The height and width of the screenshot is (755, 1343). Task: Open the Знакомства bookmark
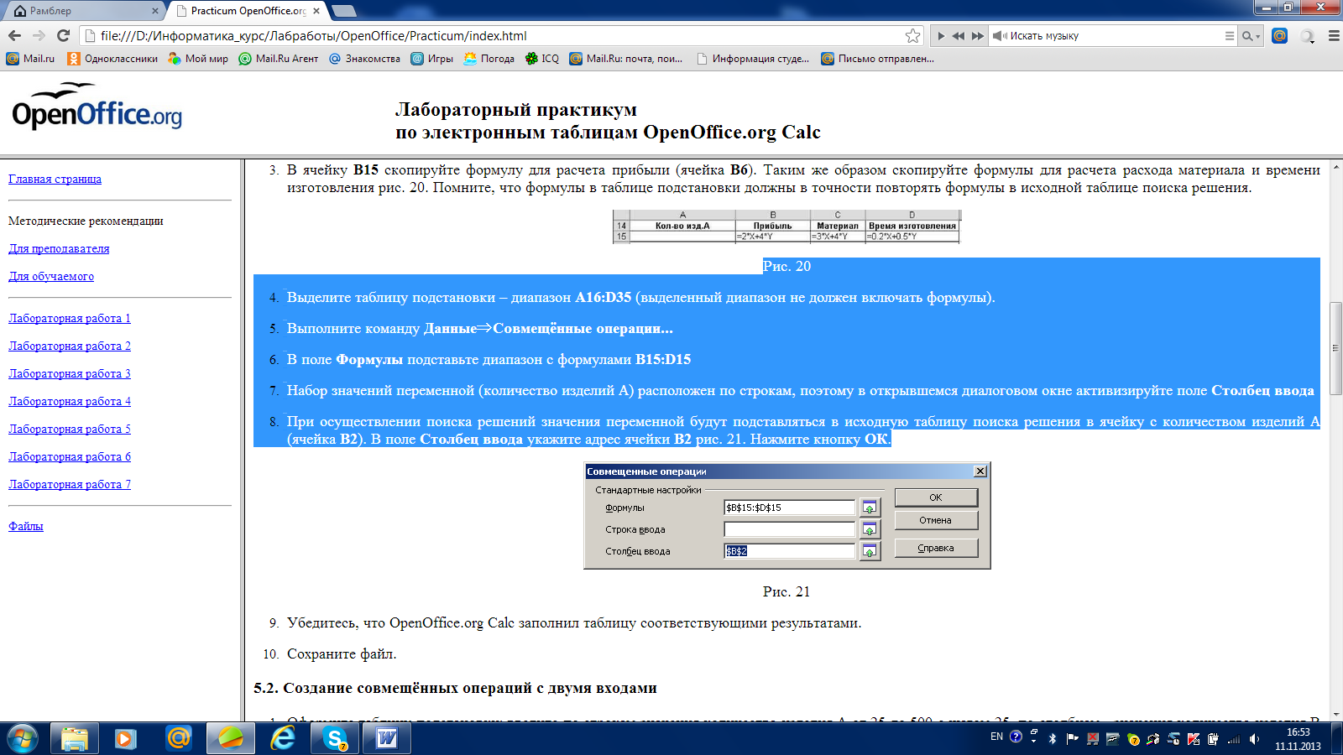click(364, 59)
